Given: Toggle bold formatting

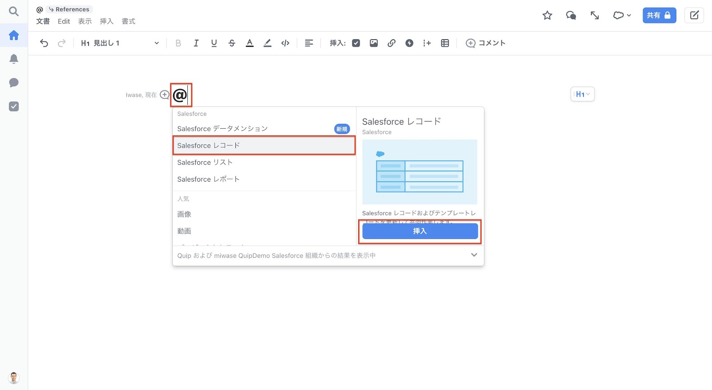Looking at the screenshot, I should (178, 43).
